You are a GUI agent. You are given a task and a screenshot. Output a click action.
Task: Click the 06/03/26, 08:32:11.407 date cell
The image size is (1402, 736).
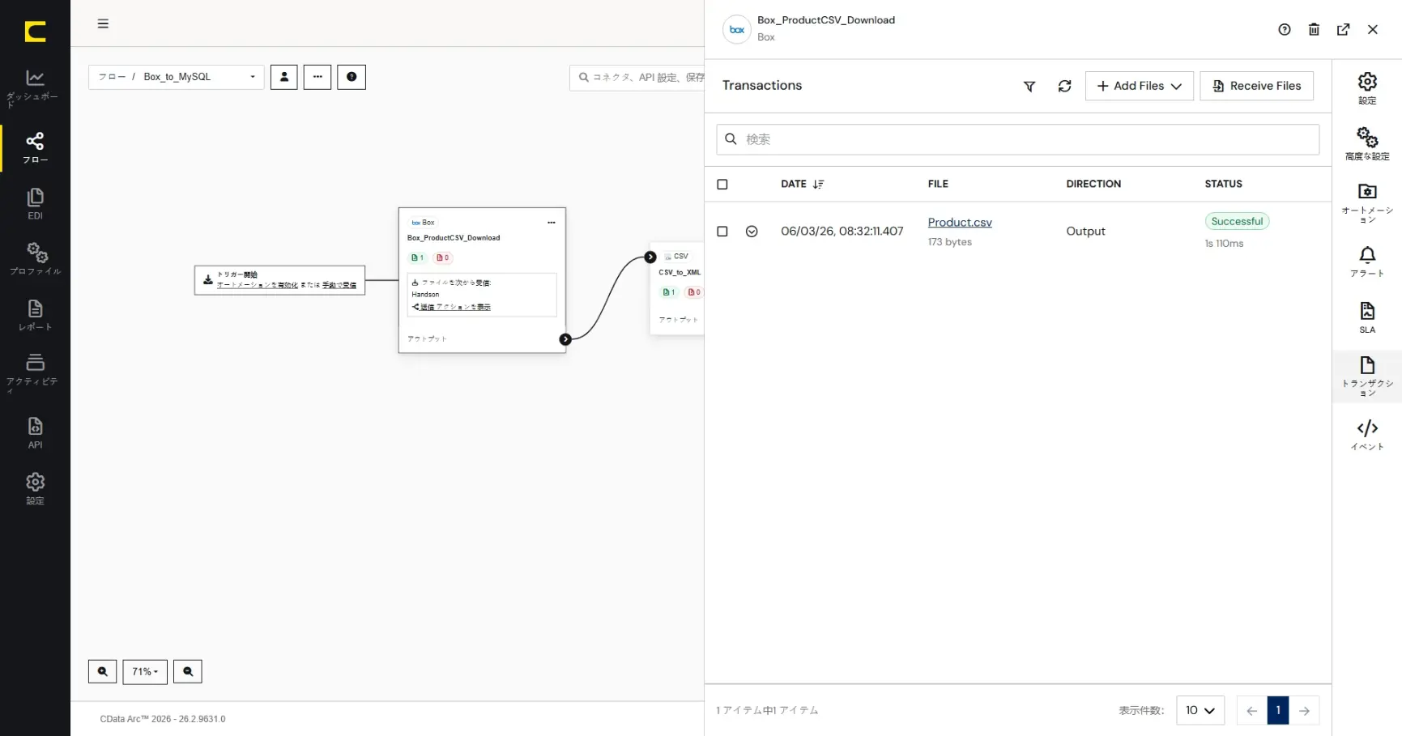click(x=842, y=232)
